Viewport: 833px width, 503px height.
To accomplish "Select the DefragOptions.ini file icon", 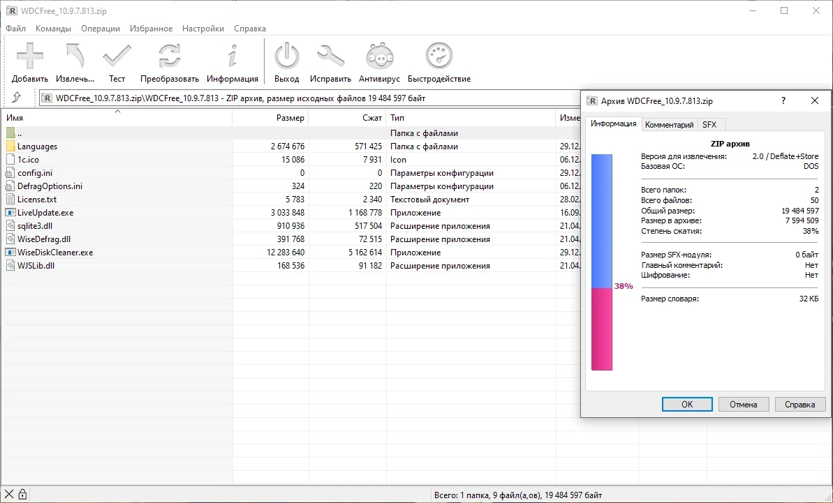I will pyautogui.click(x=10, y=186).
